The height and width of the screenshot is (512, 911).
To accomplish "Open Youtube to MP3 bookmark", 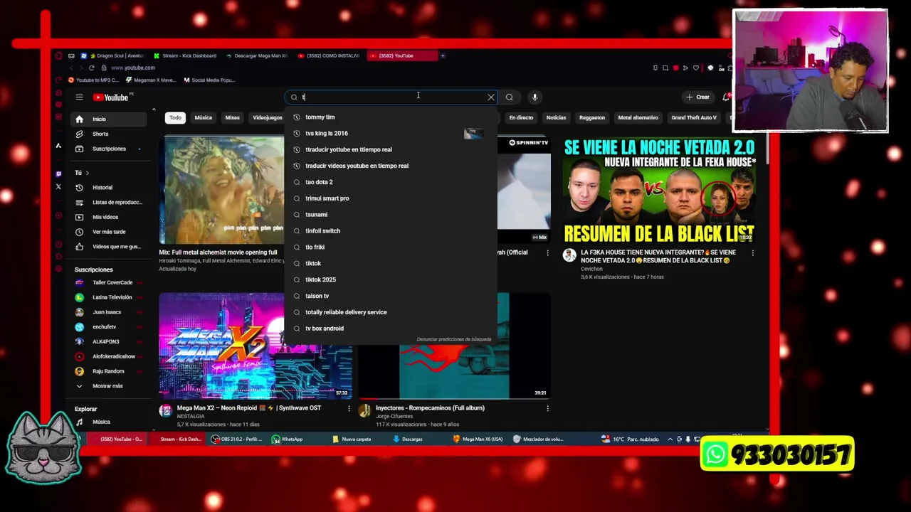I will (x=93, y=80).
